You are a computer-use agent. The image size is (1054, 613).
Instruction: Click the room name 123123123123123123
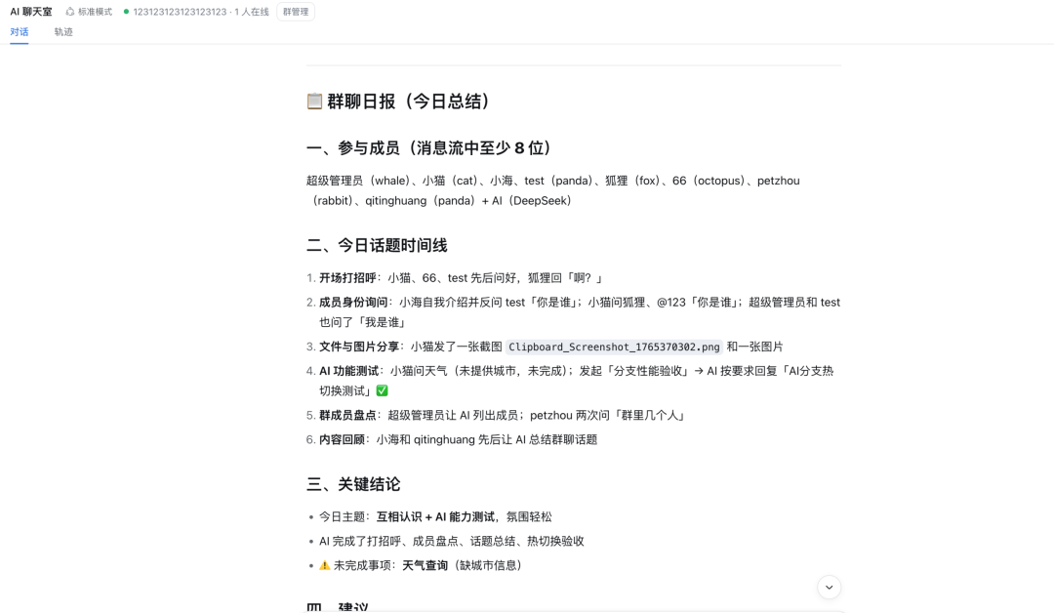point(180,12)
